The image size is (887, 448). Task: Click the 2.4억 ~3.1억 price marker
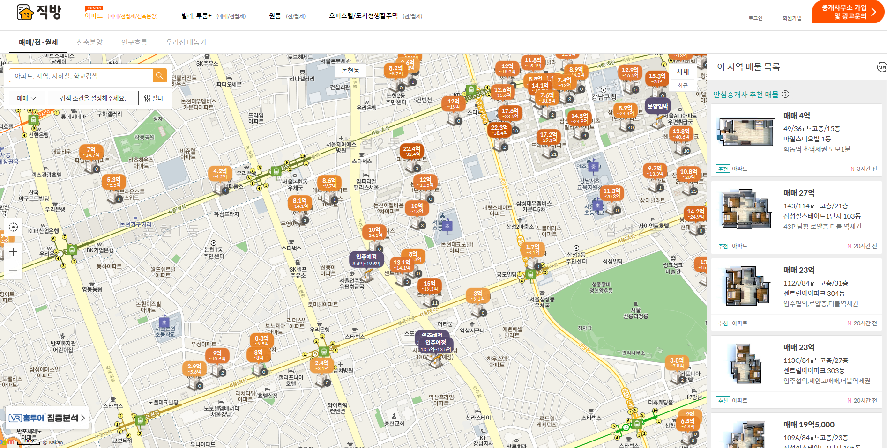(x=321, y=366)
